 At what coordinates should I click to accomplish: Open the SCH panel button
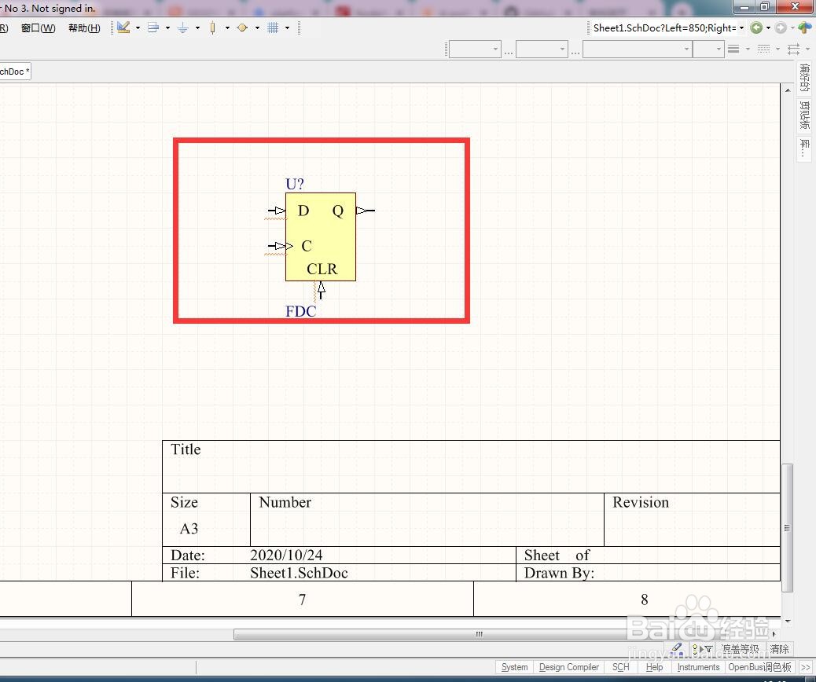pos(620,667)
